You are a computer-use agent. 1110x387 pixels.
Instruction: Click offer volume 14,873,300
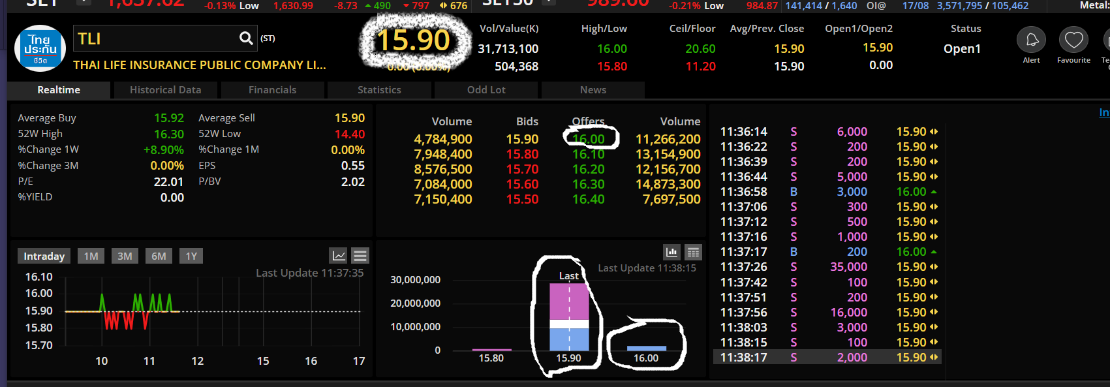click(x=668, y=184)
